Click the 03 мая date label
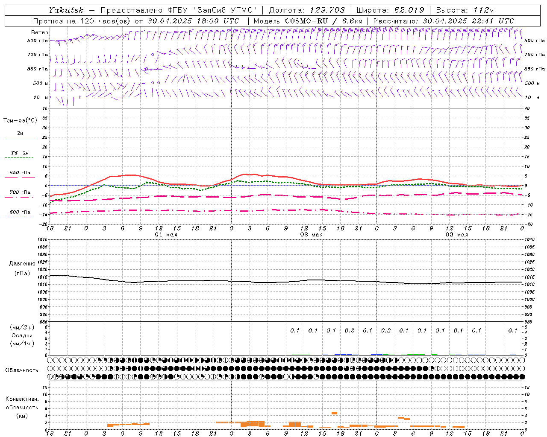This screenshot has height=437, width=547. [456, 235]
